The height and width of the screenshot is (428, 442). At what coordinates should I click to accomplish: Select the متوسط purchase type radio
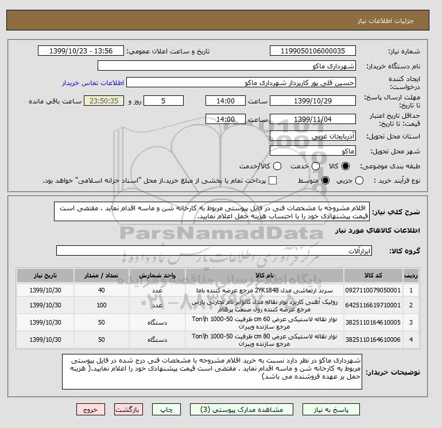pos(325,180)
